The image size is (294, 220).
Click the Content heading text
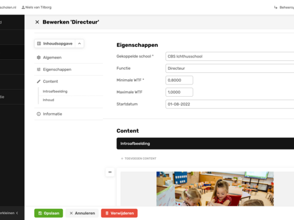point(128,131)
